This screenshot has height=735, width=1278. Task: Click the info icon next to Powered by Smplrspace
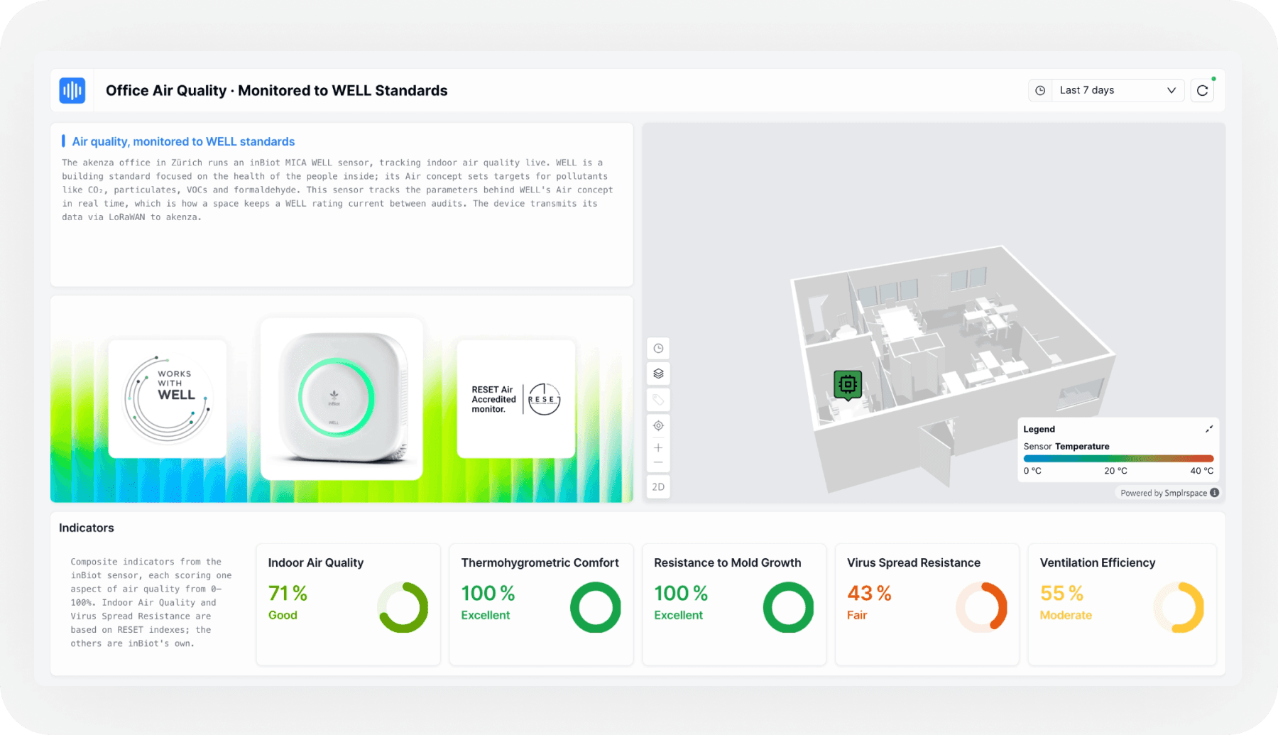click(x=1215, y=493)
